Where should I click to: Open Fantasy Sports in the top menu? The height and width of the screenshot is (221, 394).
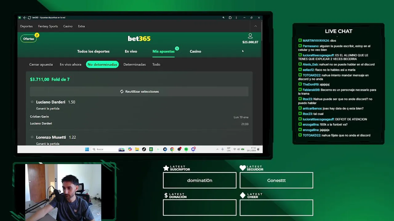tap(48, 26)
